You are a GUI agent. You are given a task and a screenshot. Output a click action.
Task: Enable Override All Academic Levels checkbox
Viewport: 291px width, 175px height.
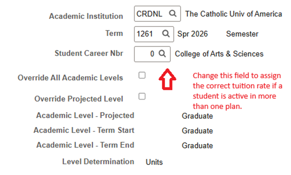142,75
